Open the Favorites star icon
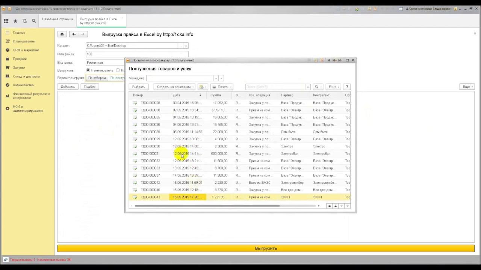The height and width of the screenshot is (270, 481). [x=15, y=21]
